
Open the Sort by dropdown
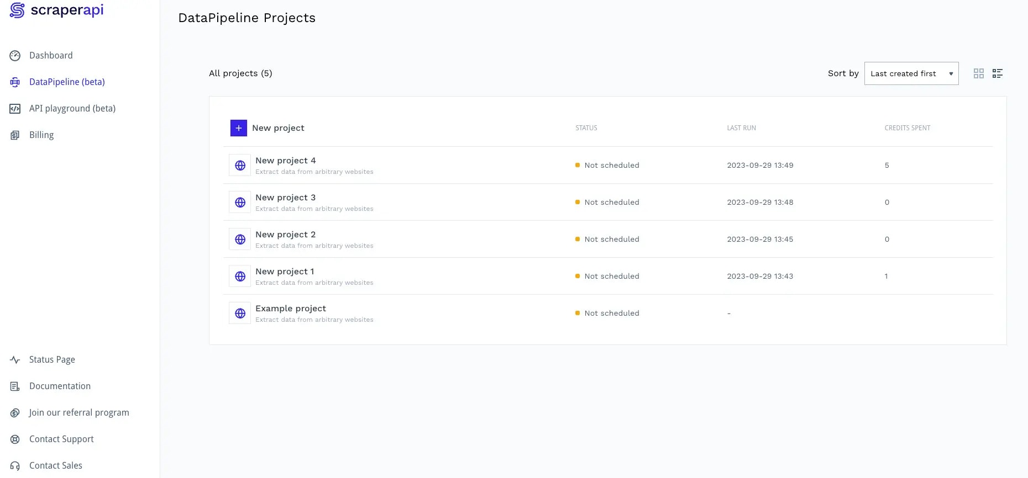pos(911,73)
